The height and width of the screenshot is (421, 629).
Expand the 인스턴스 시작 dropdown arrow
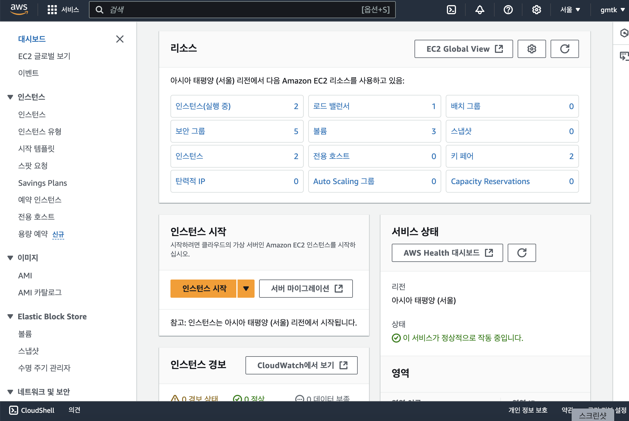click(x=246, y=289)
